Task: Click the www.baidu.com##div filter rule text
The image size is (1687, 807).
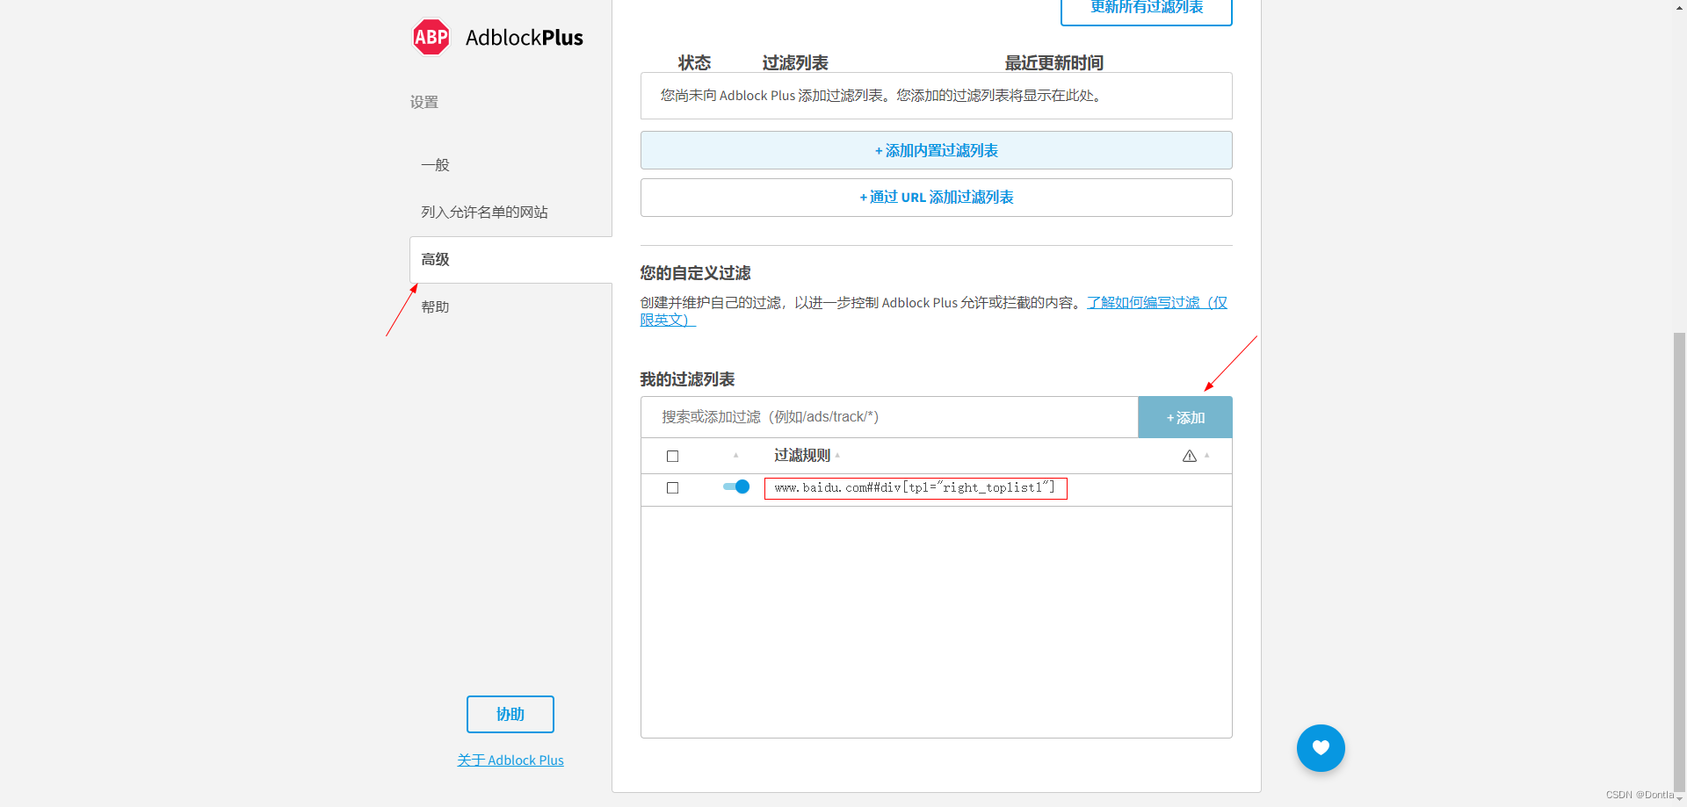Action: click(x=916, y=487)
